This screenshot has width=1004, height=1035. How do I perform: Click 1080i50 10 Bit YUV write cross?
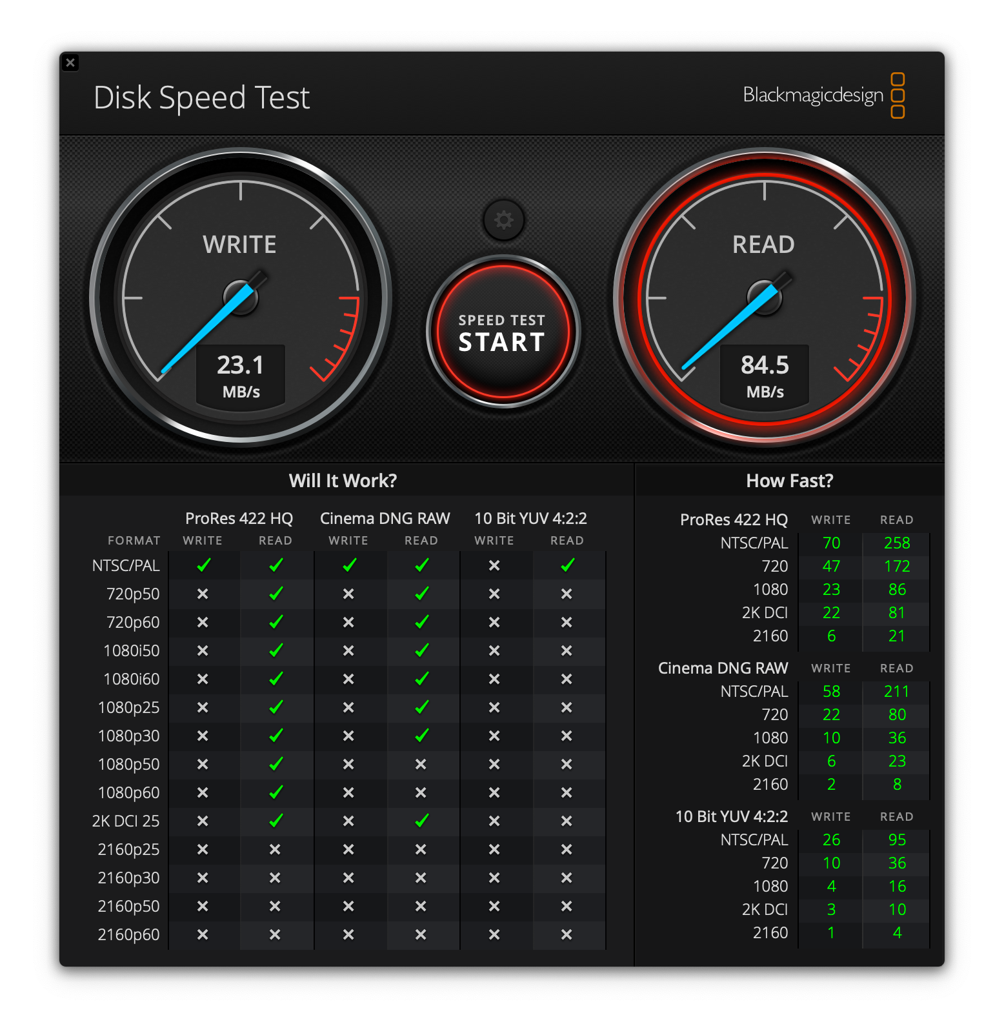[x=494, y=650]
